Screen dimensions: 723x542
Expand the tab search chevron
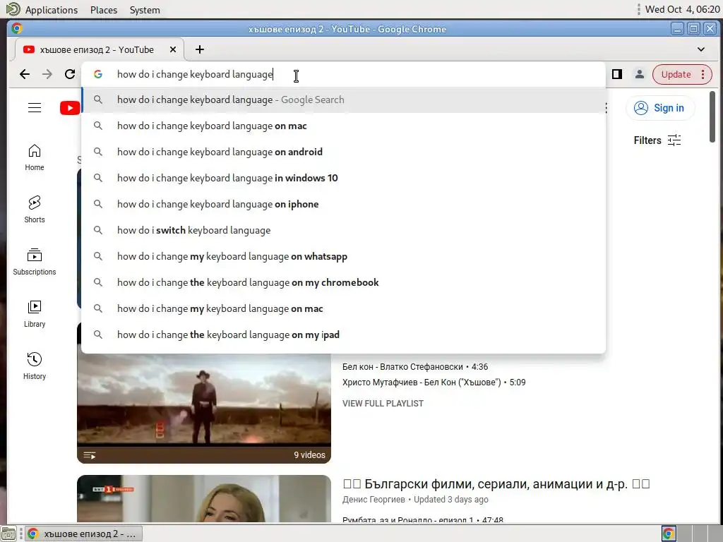[x=701, y=49]
